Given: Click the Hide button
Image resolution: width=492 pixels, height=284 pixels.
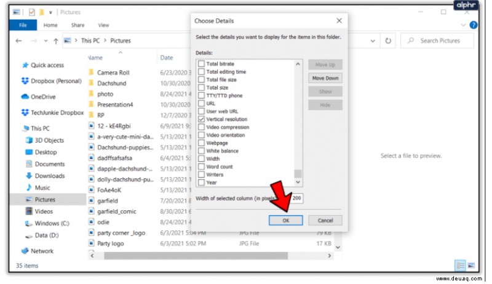Looking at the screenshot, I should 325,105.
